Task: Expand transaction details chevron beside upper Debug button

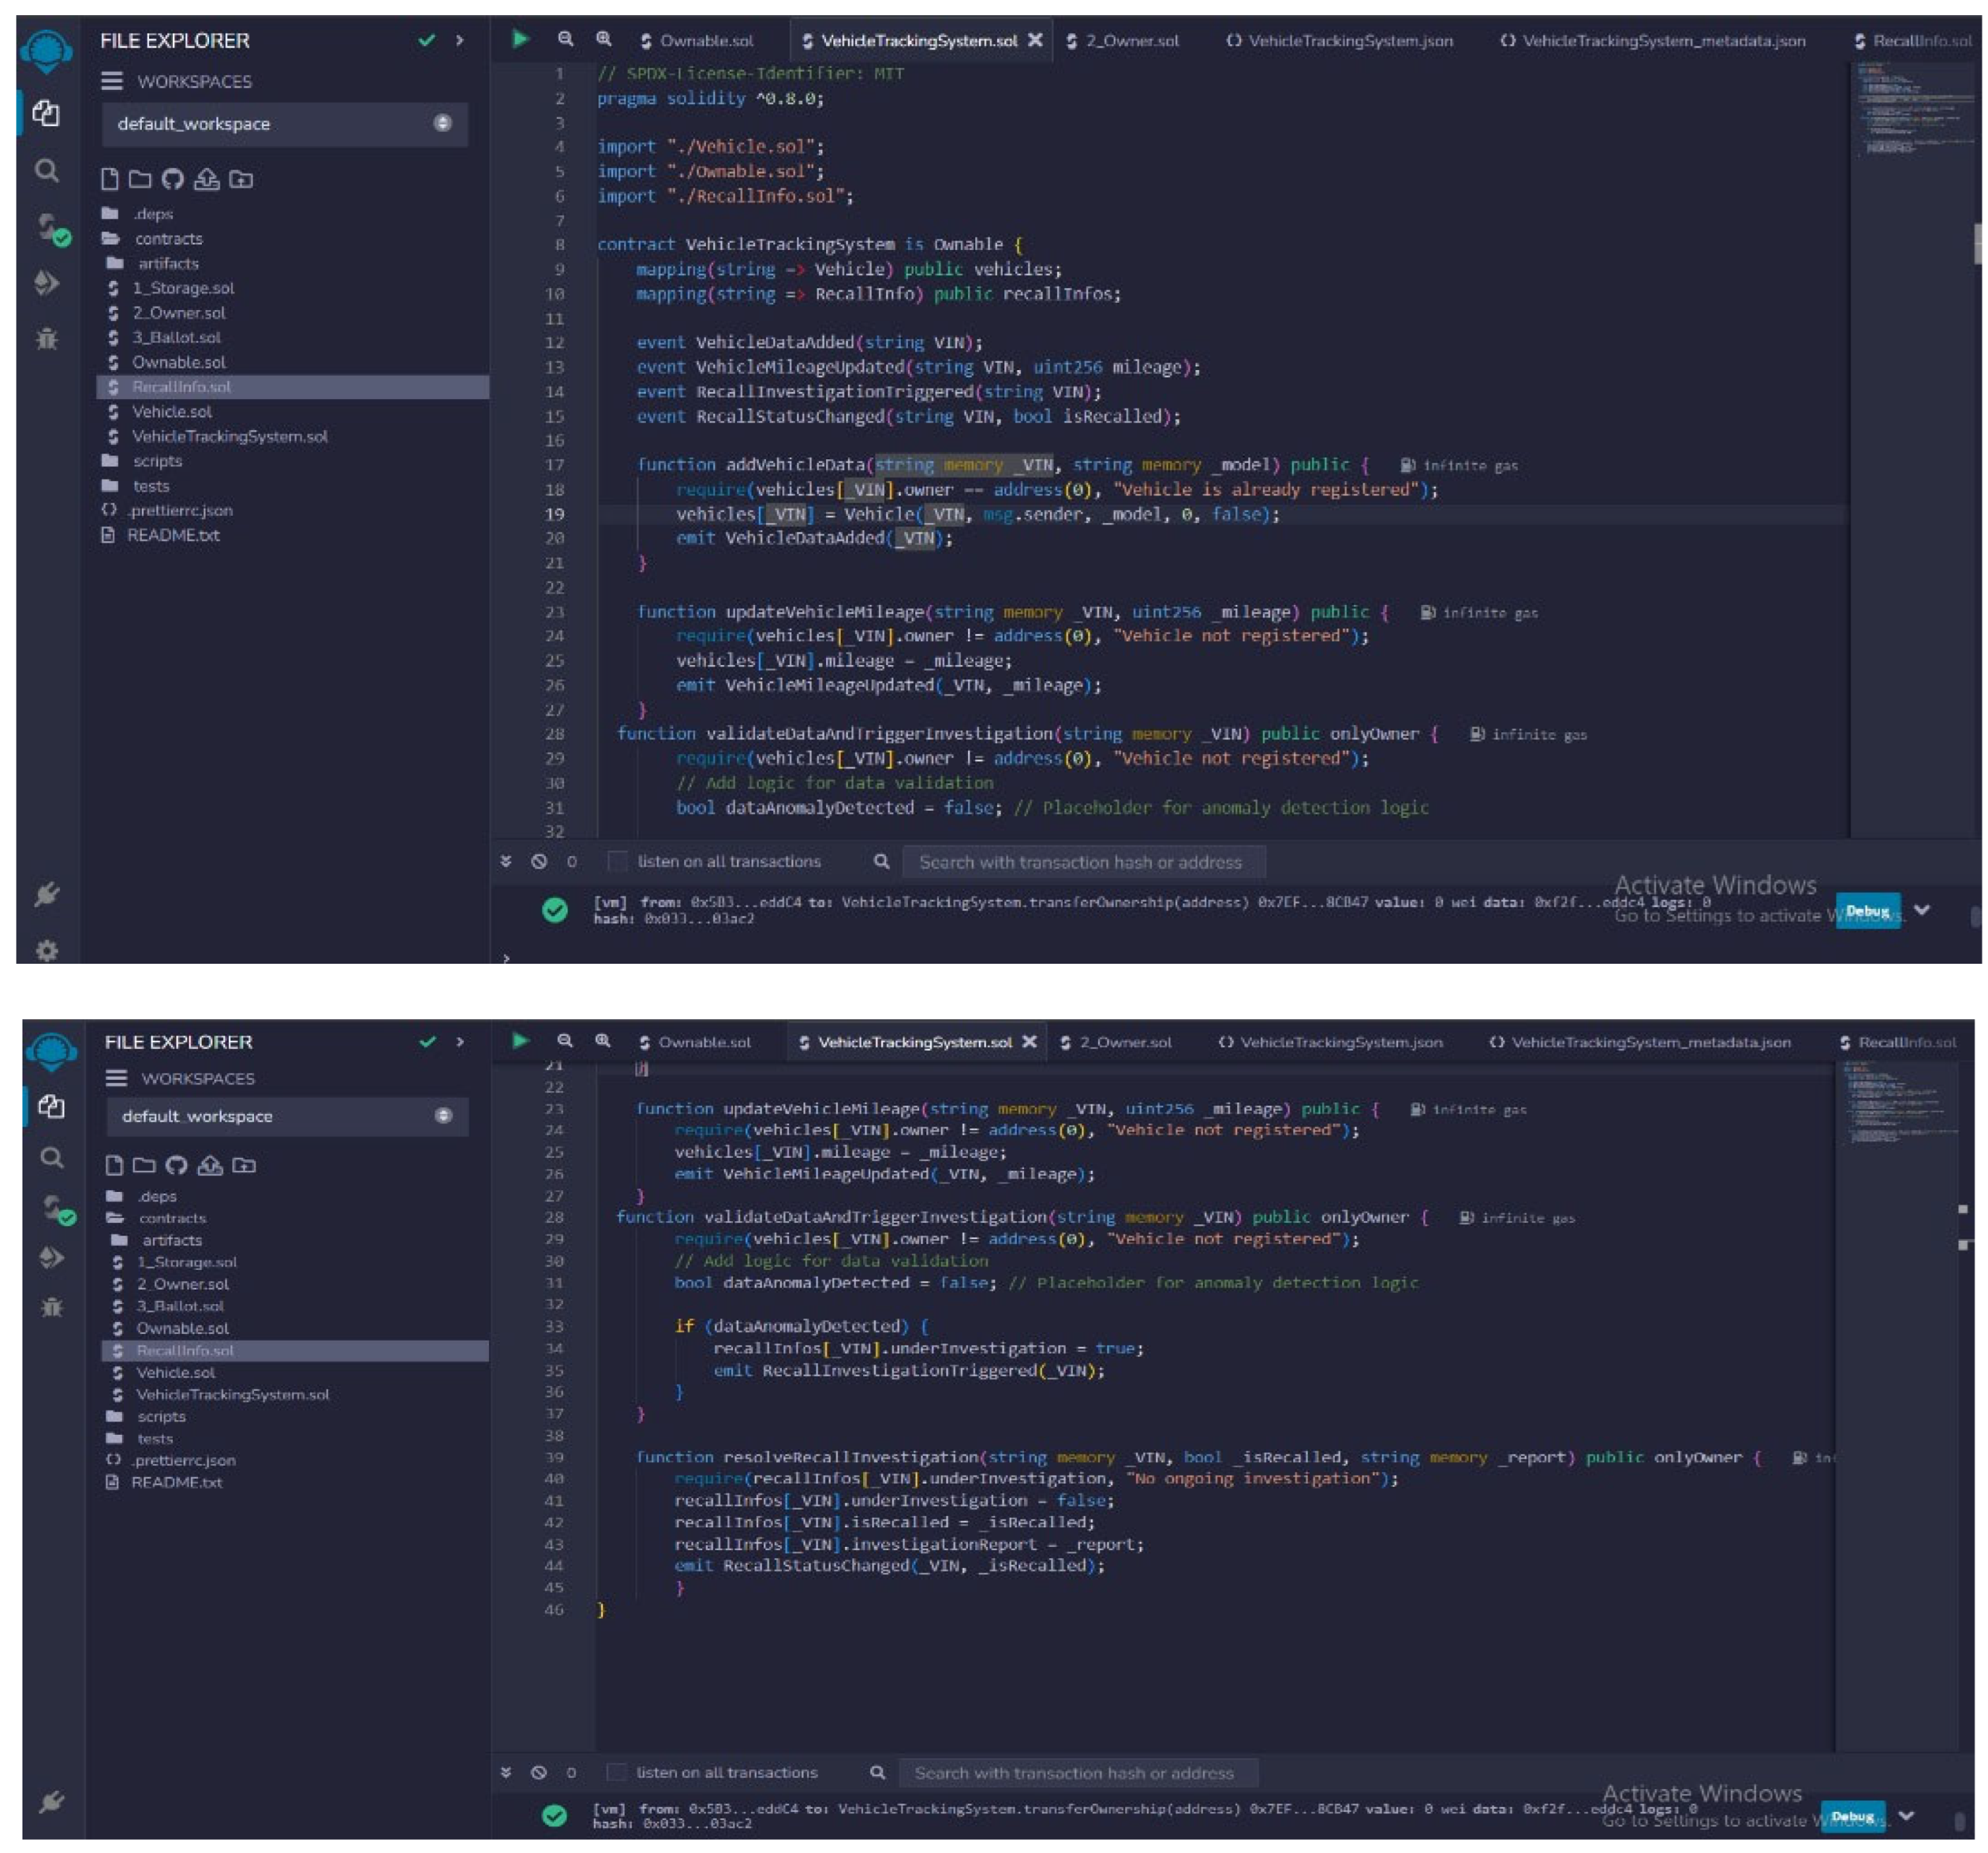Action: pos(1922,910)
